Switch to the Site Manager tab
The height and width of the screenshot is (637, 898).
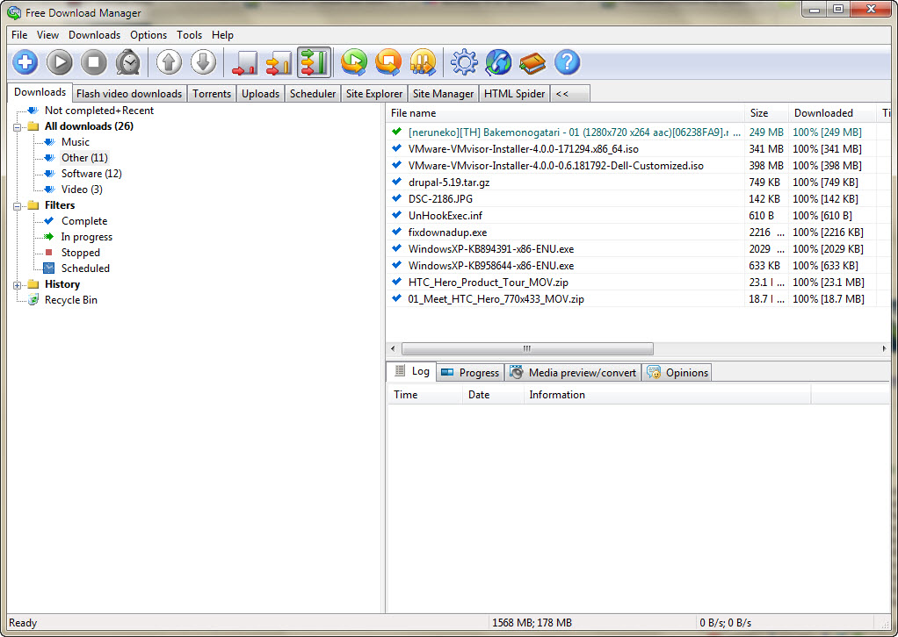click(x=443, y=94)
